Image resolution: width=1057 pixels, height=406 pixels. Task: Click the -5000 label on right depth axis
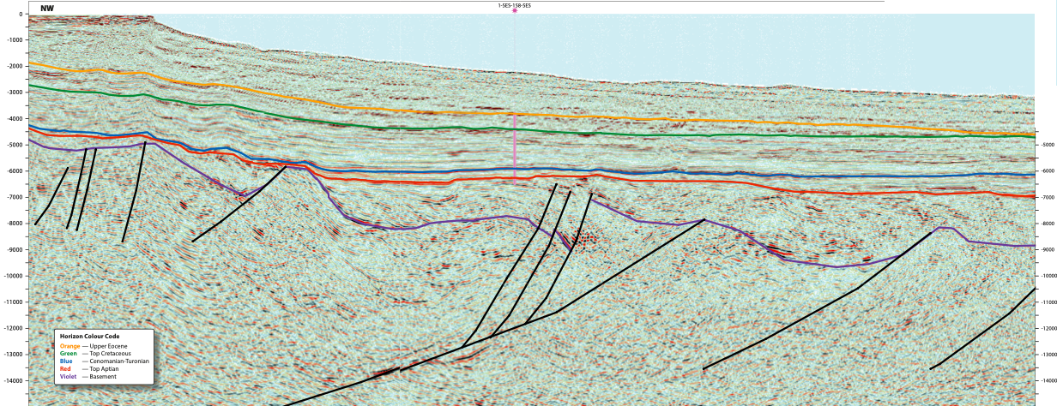click(1048, 146)
